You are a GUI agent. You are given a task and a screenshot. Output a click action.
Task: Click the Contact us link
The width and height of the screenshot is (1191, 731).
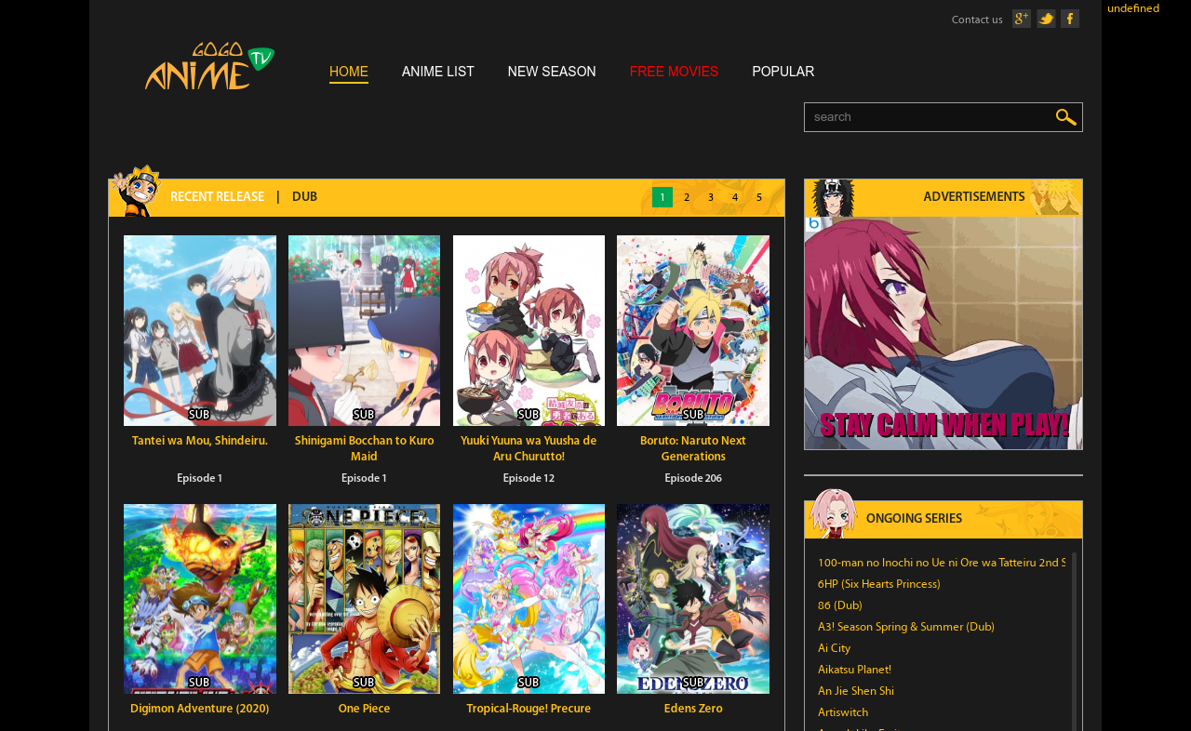977,20
